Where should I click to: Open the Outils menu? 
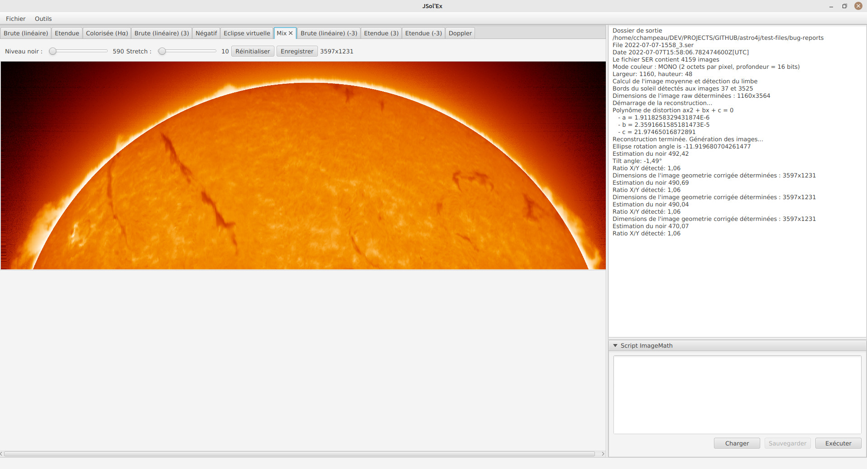pos(43,19)
